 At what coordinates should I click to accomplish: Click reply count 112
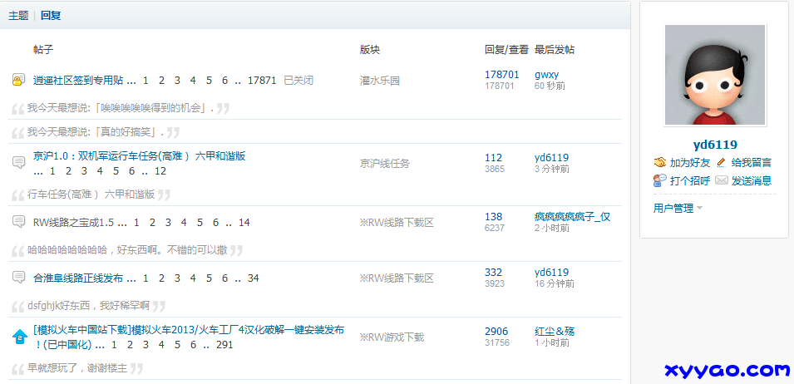pos(493,158)
